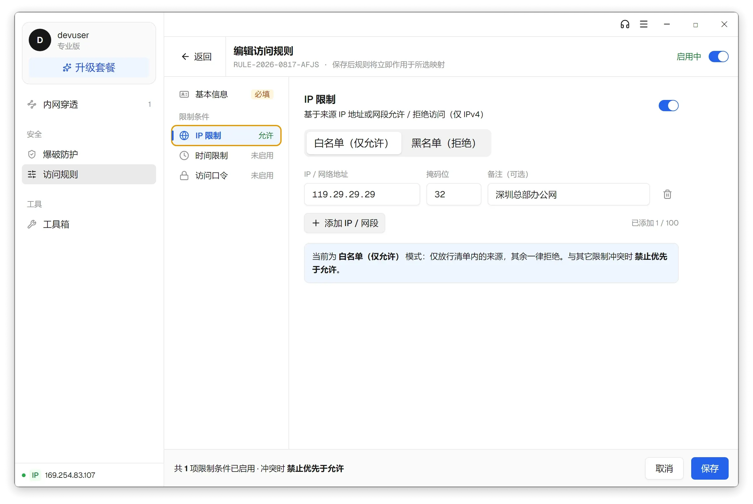The height and width of the screenshot is (504, 753).
Task: Open 时间限制 section
Action: coord(226,156)
